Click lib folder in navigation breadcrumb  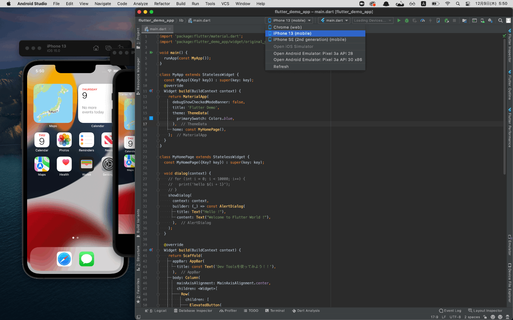click(x=181, y=20)
